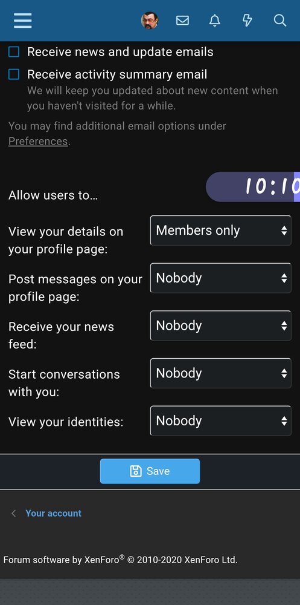Open the alerts bell icon
The width and height of the screenshot is (300, 605).
tap(215, 21)
